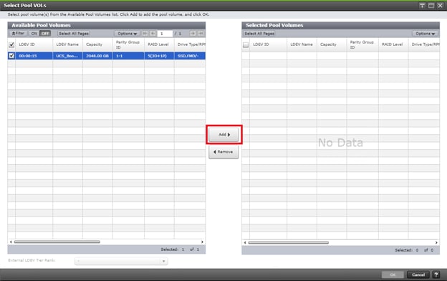Click Add to move volume to selected

[223, 135]
